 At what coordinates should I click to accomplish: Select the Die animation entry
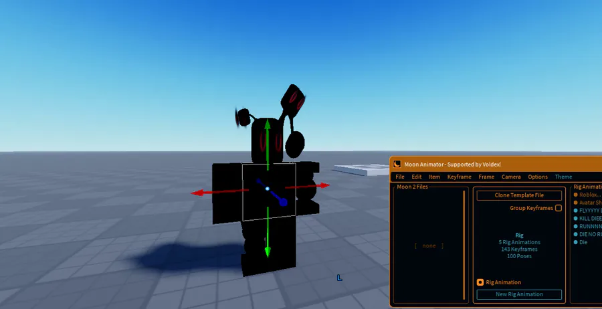(581, 242)
